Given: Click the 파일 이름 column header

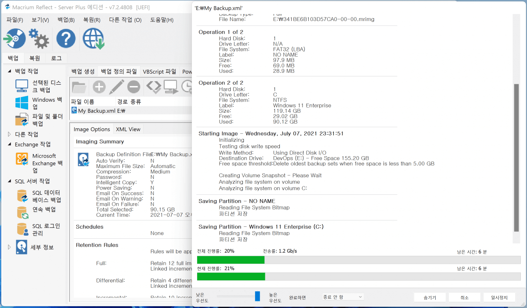Looking at the screenshot, I should 83,102.
